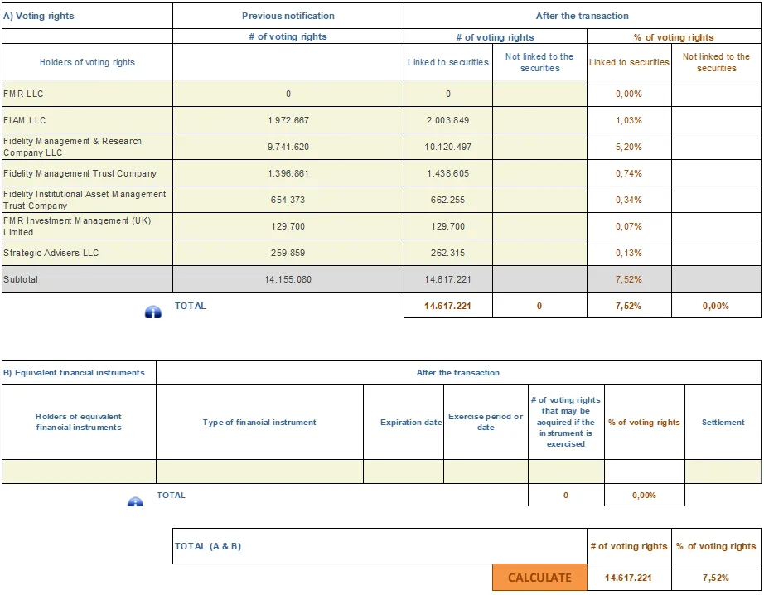Select the TOTAL (A & B) voting rights 14.617.221
This screenshot has height=595, width=764.
point(629,578)
